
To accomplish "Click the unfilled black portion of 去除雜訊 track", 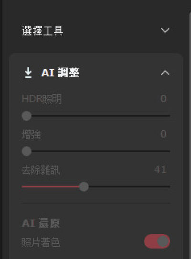I will tap(129, 186).
